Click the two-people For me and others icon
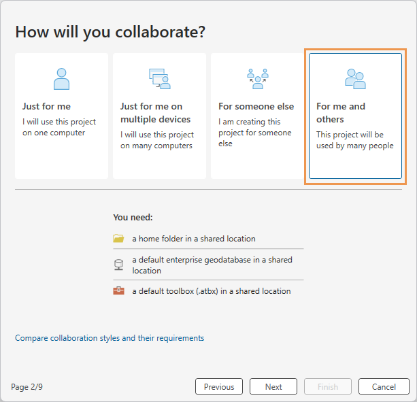Viewport: 417px width, 402px height. click(355, 79)
